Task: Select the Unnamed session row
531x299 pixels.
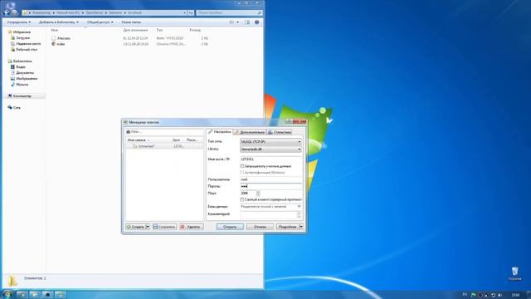Action: pyautogui.click(x=164, y=146)
